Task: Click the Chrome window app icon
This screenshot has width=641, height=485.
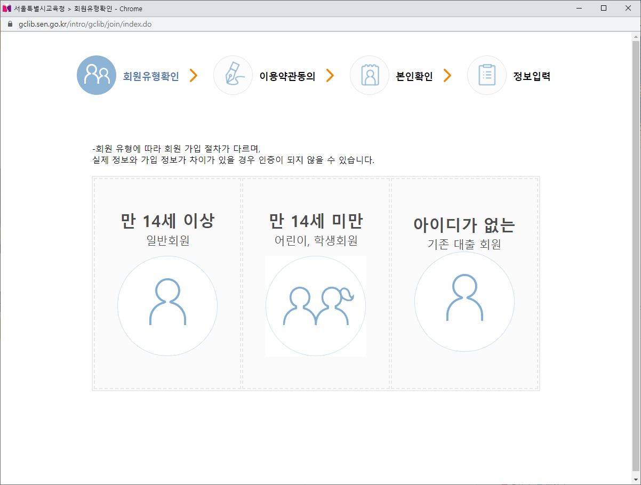Action: [7, 9]
